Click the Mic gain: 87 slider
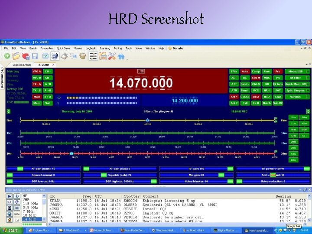The width and height of the screenshot is (312, 234). tap(196, 175)
